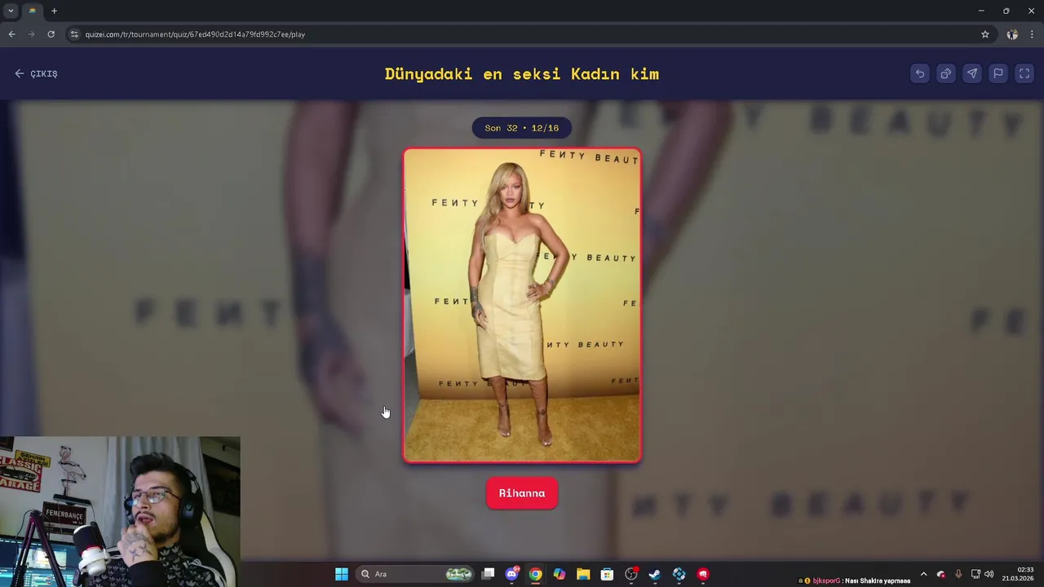Viewport: 1044px width, 587px height.
Task: Open the red app icon at taskbar end
Action: tap(703, 574)
